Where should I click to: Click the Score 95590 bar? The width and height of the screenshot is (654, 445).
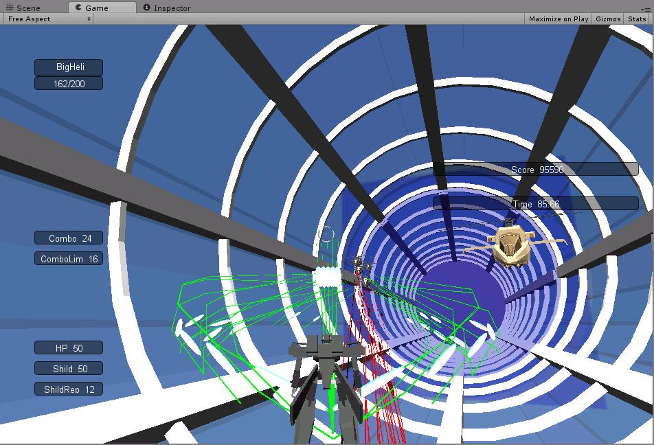536,170
